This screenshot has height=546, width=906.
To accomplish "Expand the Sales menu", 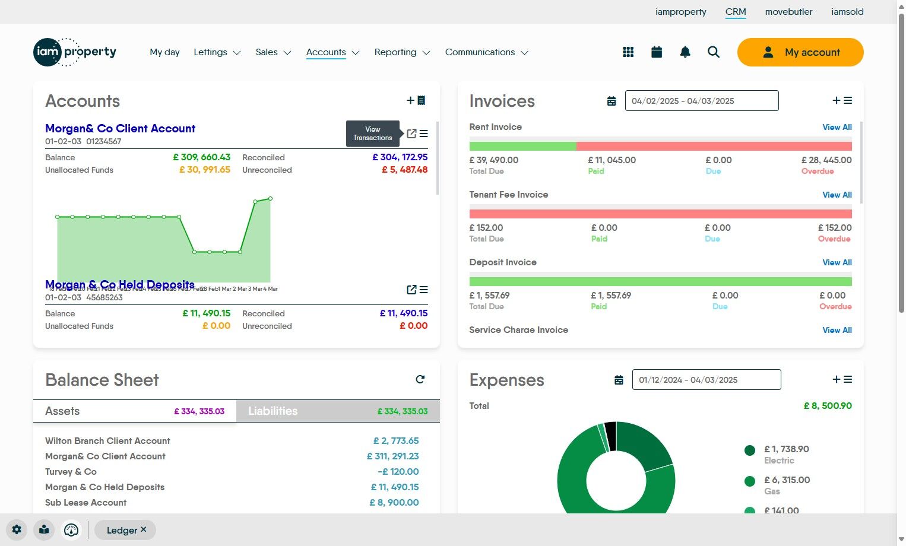I will (x=273, y=52).
